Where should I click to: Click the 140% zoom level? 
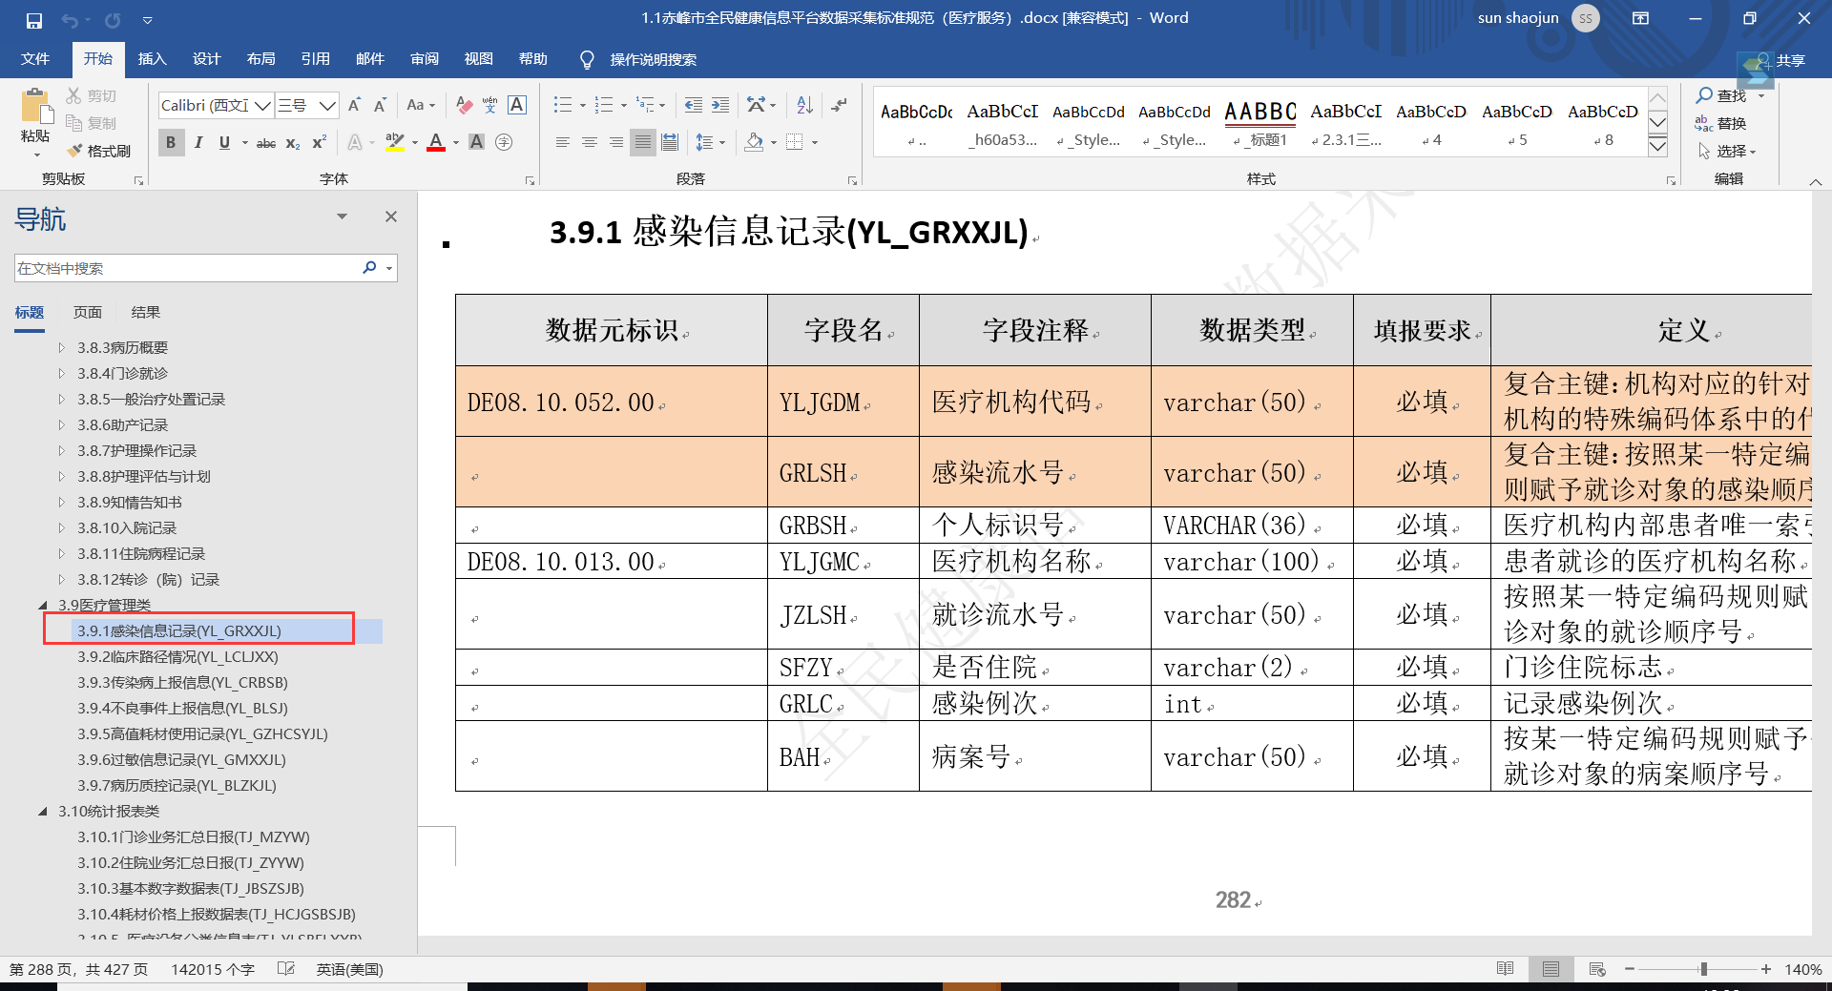click(x=1802, y=969)
